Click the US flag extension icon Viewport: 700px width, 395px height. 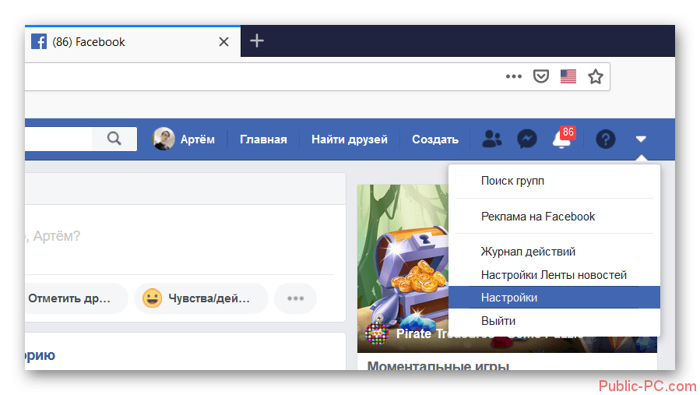point(568,76)
